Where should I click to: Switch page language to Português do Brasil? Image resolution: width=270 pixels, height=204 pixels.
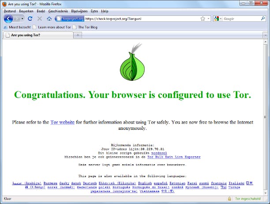[x=151, y=187]
